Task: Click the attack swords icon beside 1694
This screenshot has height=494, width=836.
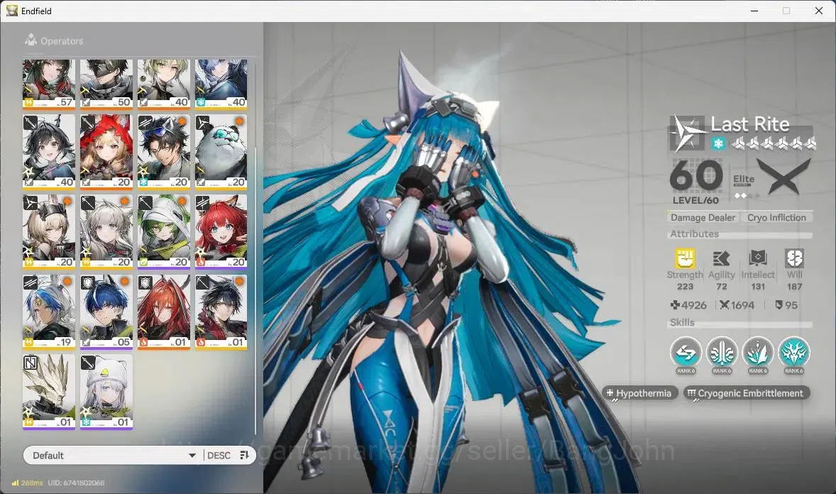Action: 724,305
